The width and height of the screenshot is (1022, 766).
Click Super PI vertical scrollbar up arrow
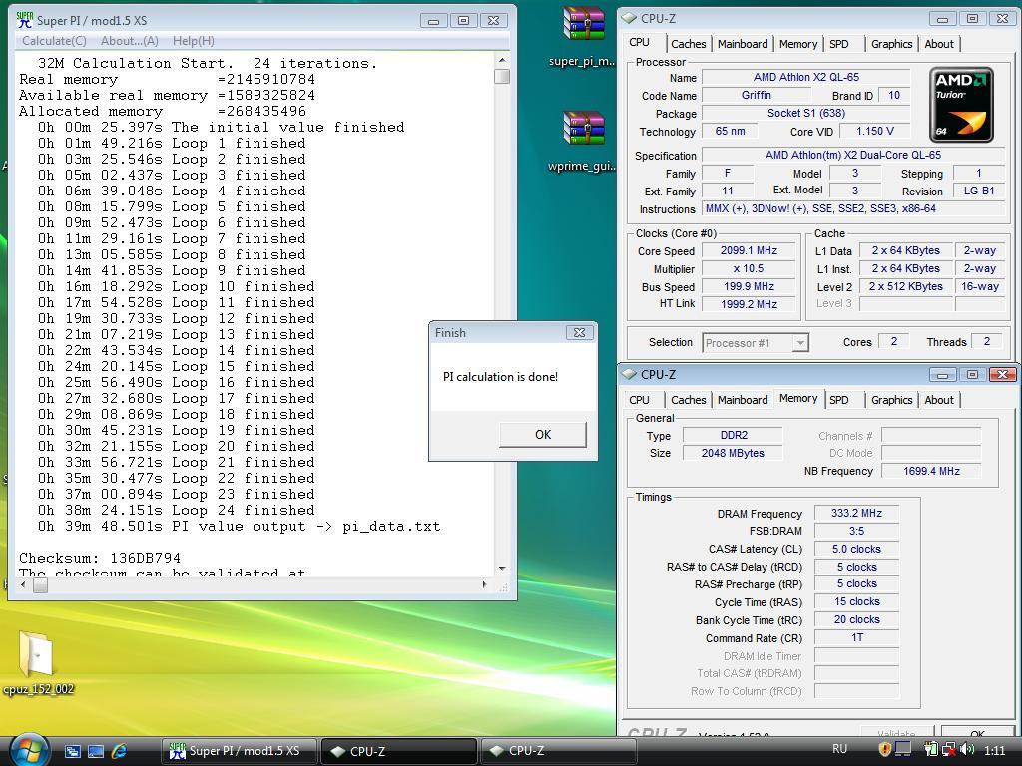click(x=502, y=60)
